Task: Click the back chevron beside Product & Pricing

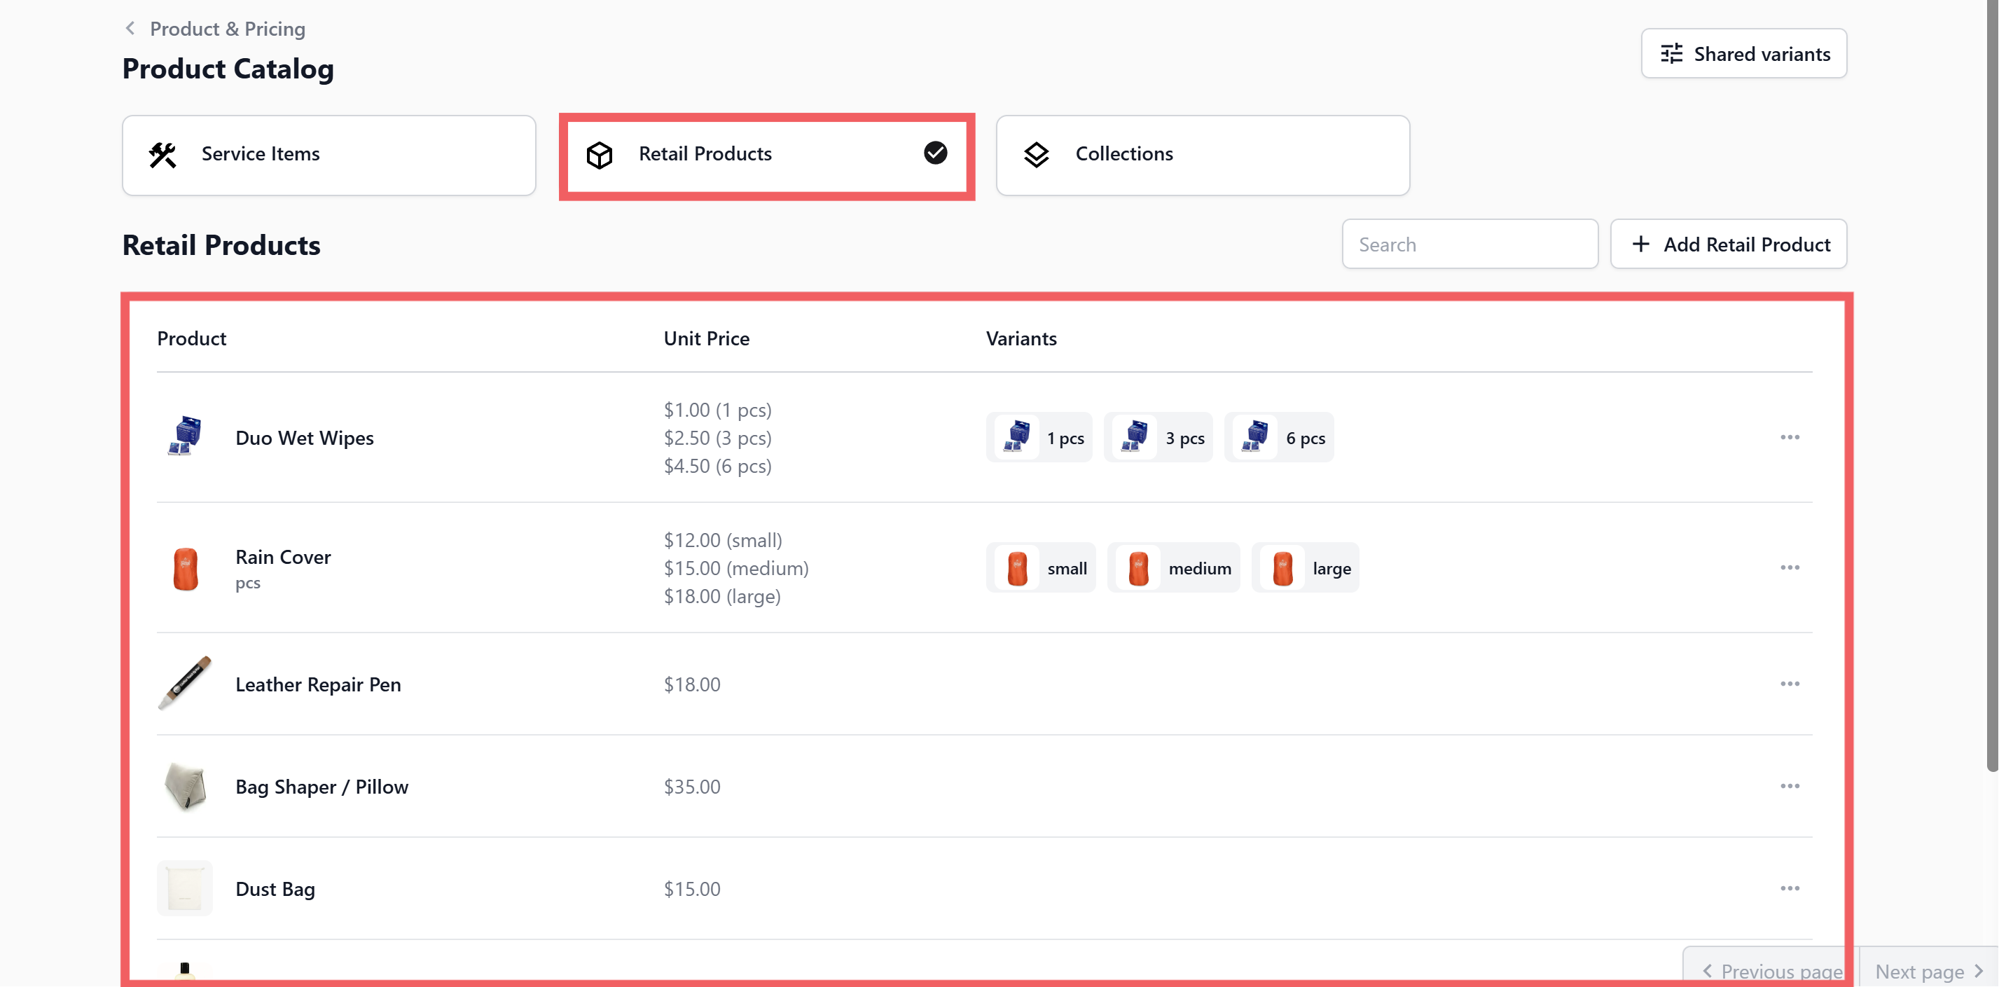Action: (x=130, y=29)
